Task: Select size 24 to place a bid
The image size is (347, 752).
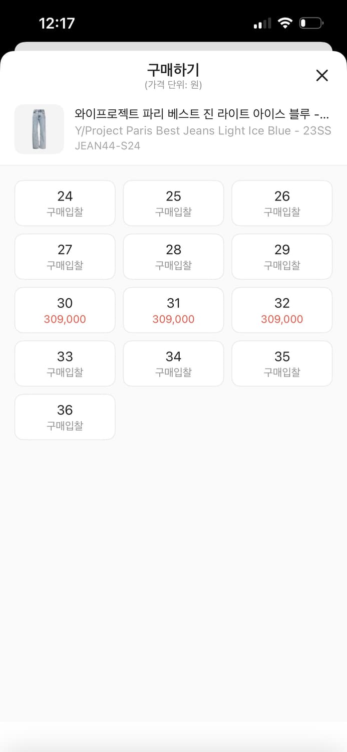Action: point(65,203)
